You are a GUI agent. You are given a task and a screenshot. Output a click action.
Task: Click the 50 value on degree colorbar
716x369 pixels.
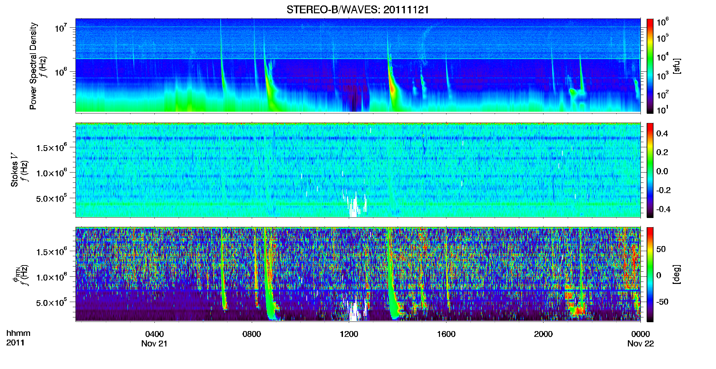click(661, 249)
